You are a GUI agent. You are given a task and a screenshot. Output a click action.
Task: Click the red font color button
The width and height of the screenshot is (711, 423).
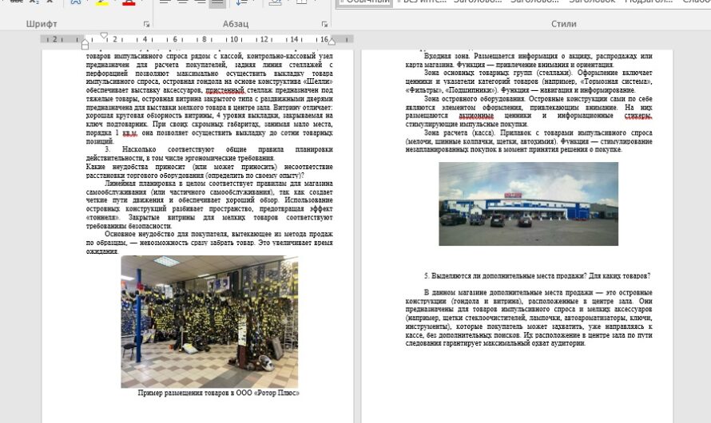pyautogui.click(x=129, y=2)
